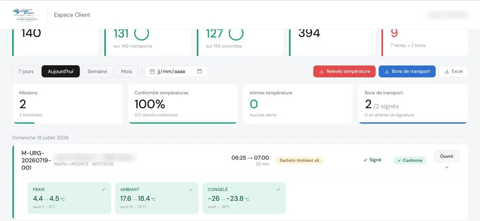
Task: Click the jj/mm/aaaa date input field
Action: click(176, 71)
